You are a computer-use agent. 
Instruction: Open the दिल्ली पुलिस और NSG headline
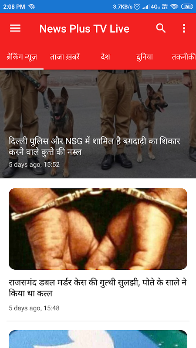pos(95,147)
